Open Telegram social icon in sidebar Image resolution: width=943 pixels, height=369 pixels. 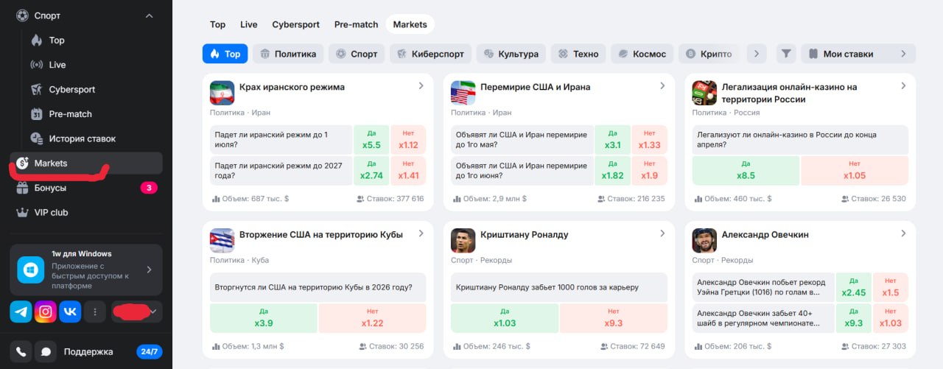(21, 312)
